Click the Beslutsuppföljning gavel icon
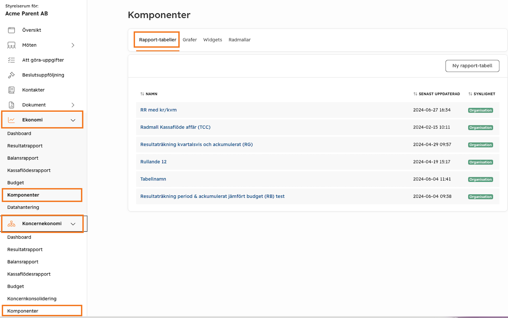 (x=12, y=75)
